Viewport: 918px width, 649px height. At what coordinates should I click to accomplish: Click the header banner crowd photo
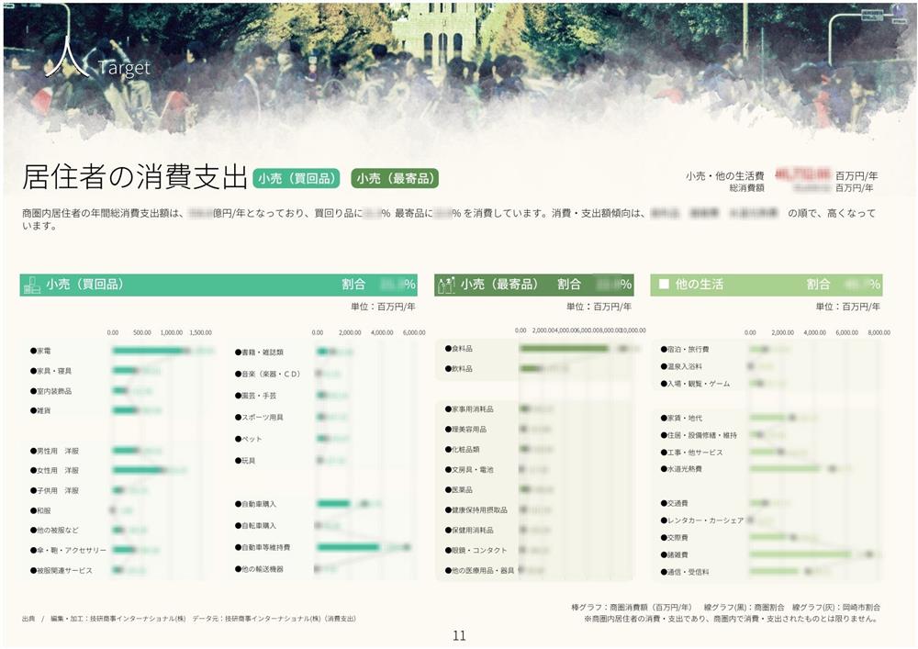pos(459,71)
